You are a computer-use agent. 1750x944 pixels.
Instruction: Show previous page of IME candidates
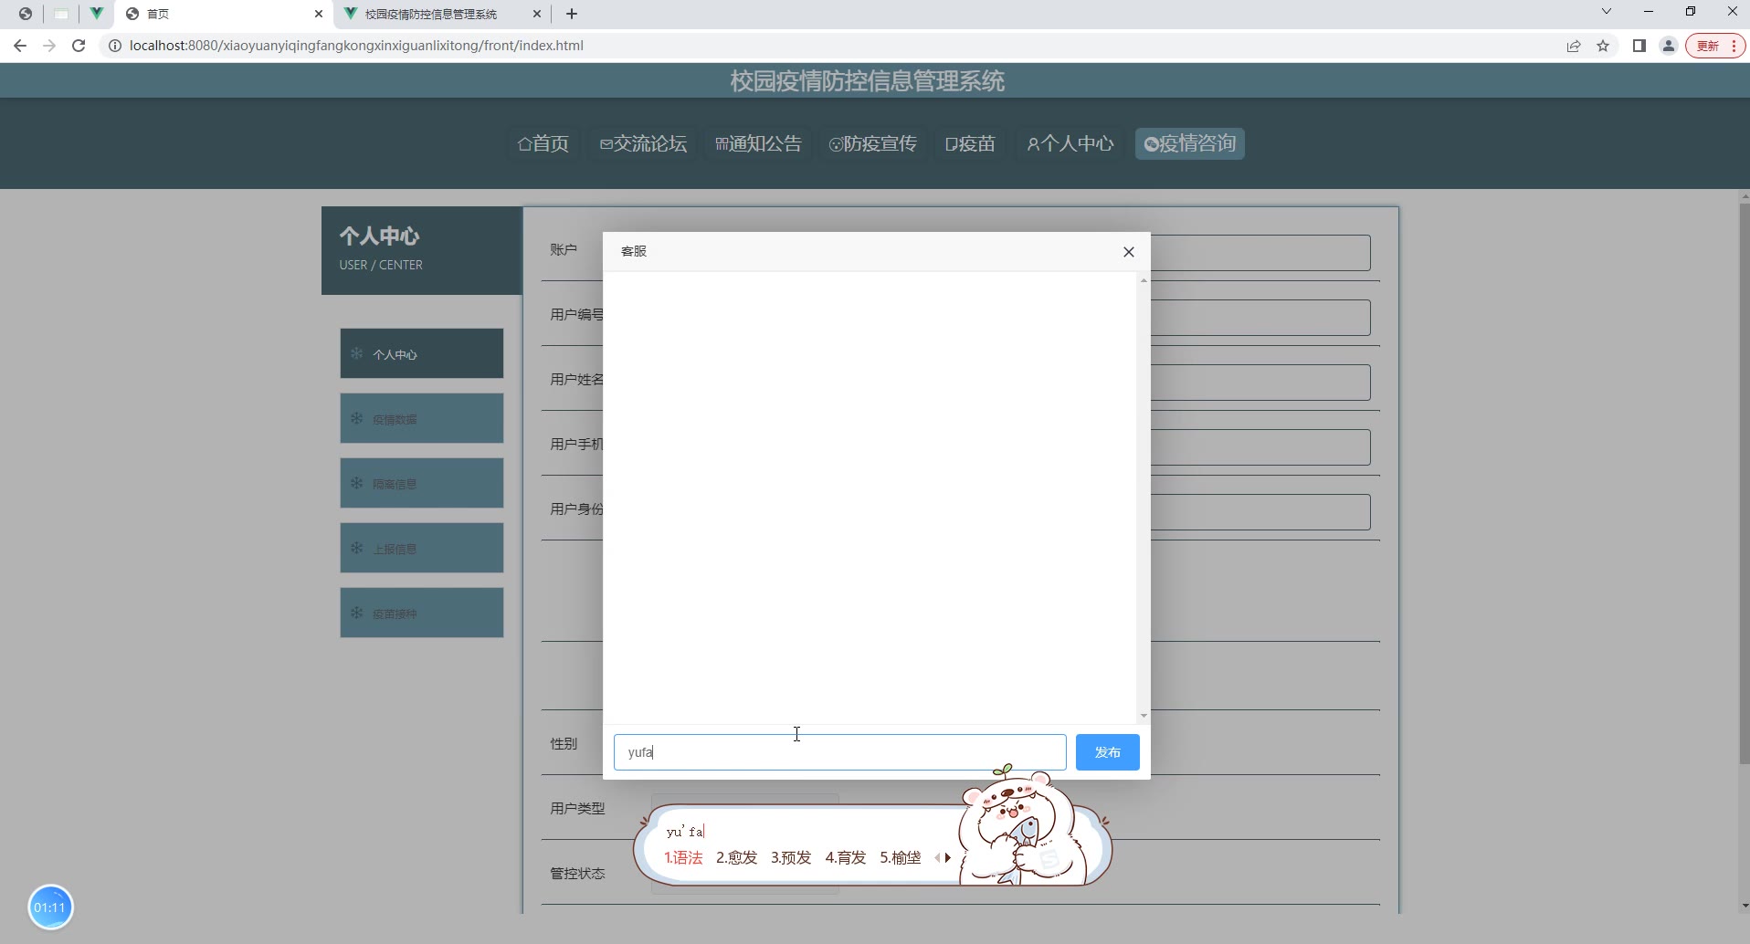click(x=937, y=857)
